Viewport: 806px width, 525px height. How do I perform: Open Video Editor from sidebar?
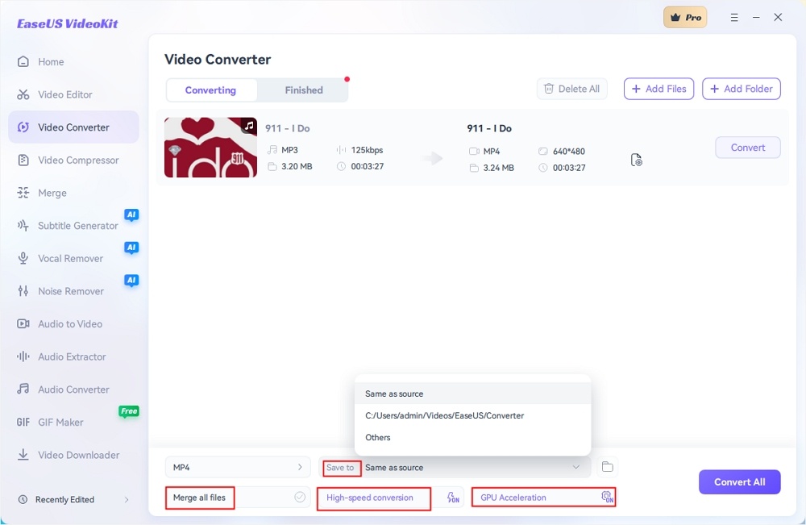(55, 94)
